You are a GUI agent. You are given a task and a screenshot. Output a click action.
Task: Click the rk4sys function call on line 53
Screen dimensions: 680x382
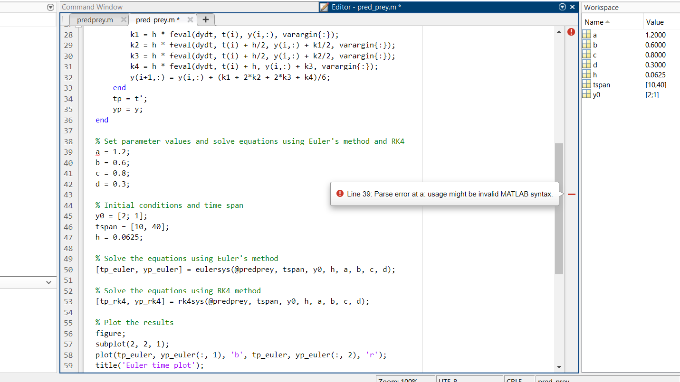(232, 301)
